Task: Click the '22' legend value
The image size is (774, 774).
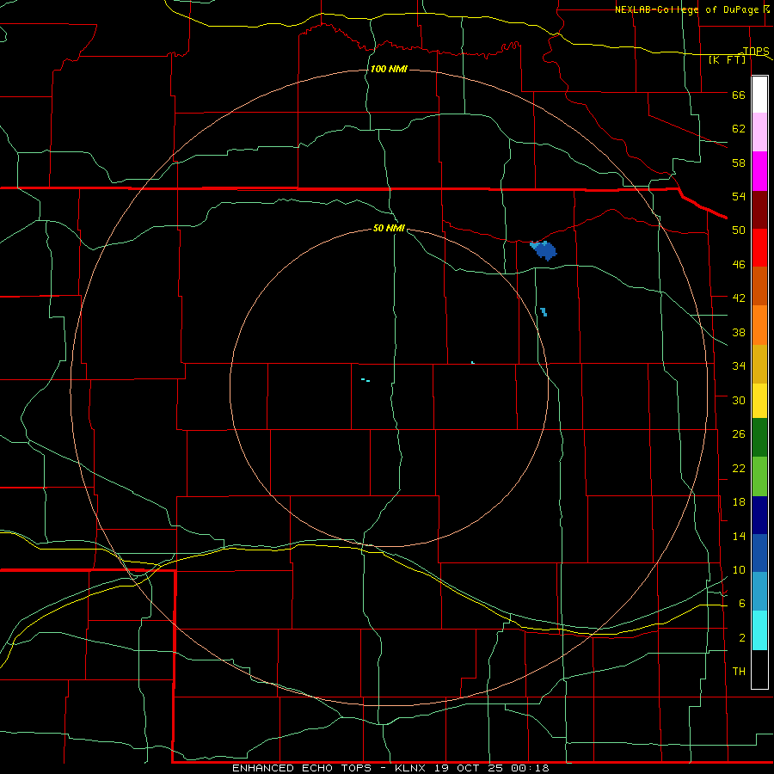Action: point(739,468)
